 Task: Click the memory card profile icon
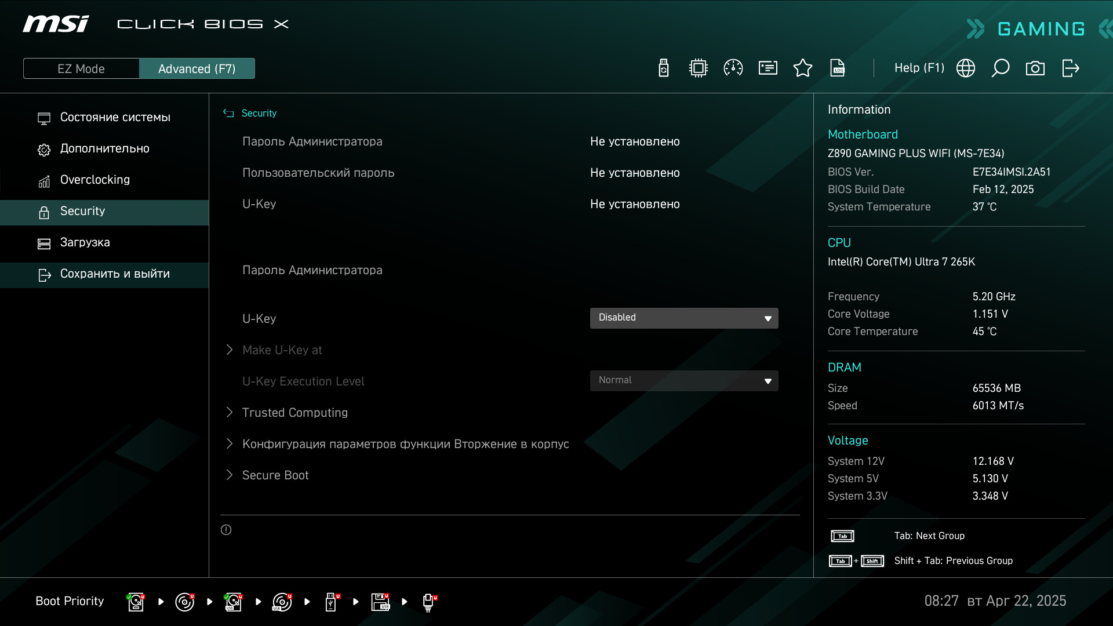pos(768,68)
